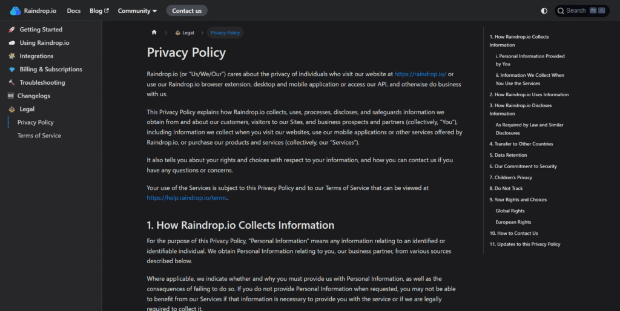
Task: Click the hammer icon beside Troubleshooting
Action: tap(12, 83)
